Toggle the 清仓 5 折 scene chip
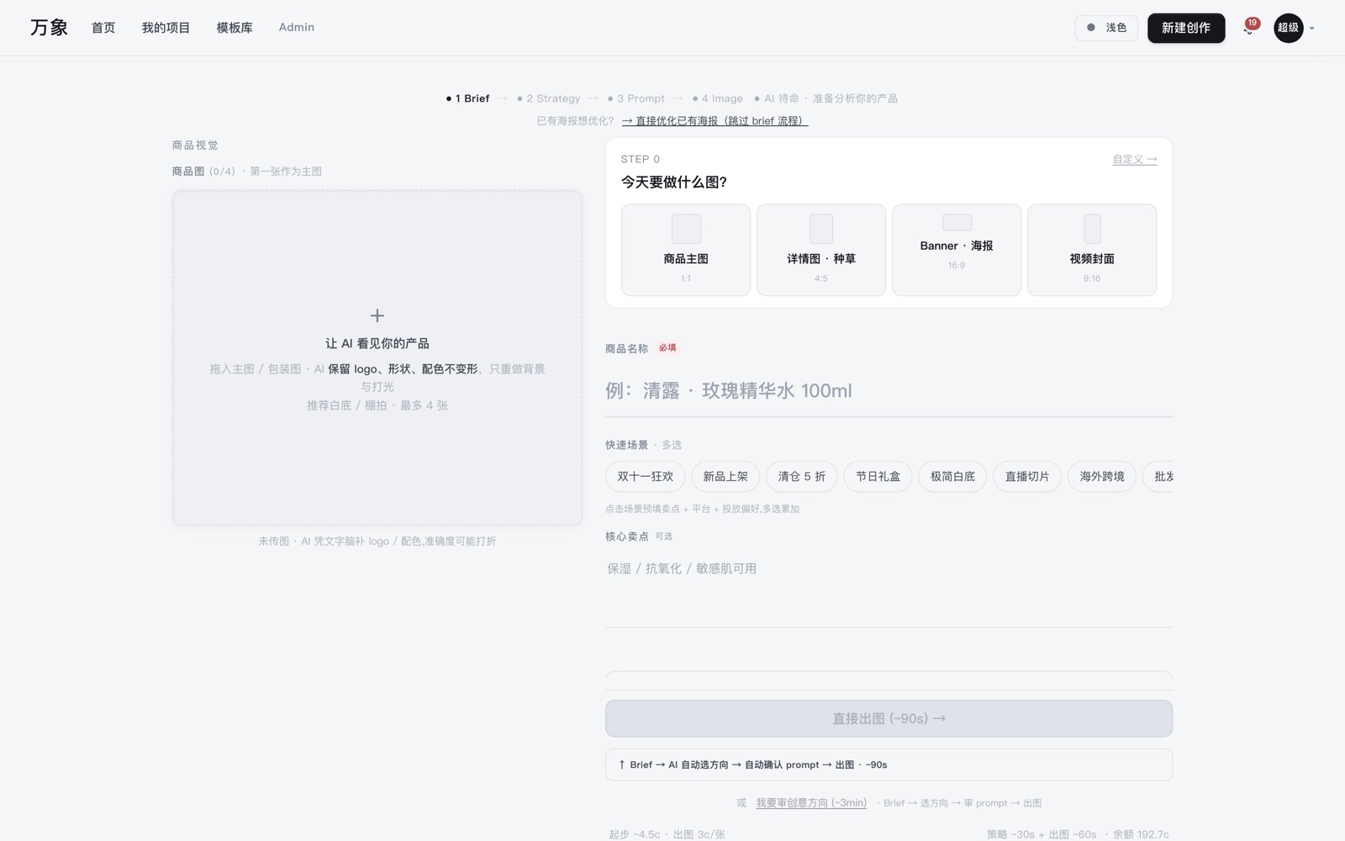Image resolution: width=1345 pixels, height=841 pixels. [802, 477]
